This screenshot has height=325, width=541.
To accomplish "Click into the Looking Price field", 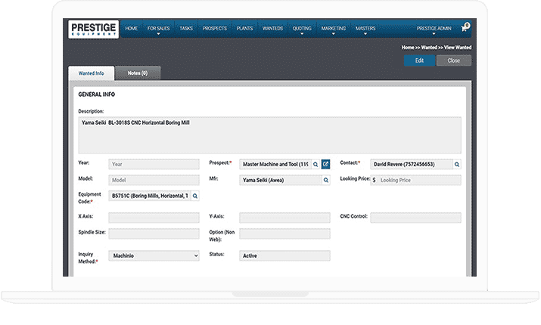I will (x=418, y=181).
